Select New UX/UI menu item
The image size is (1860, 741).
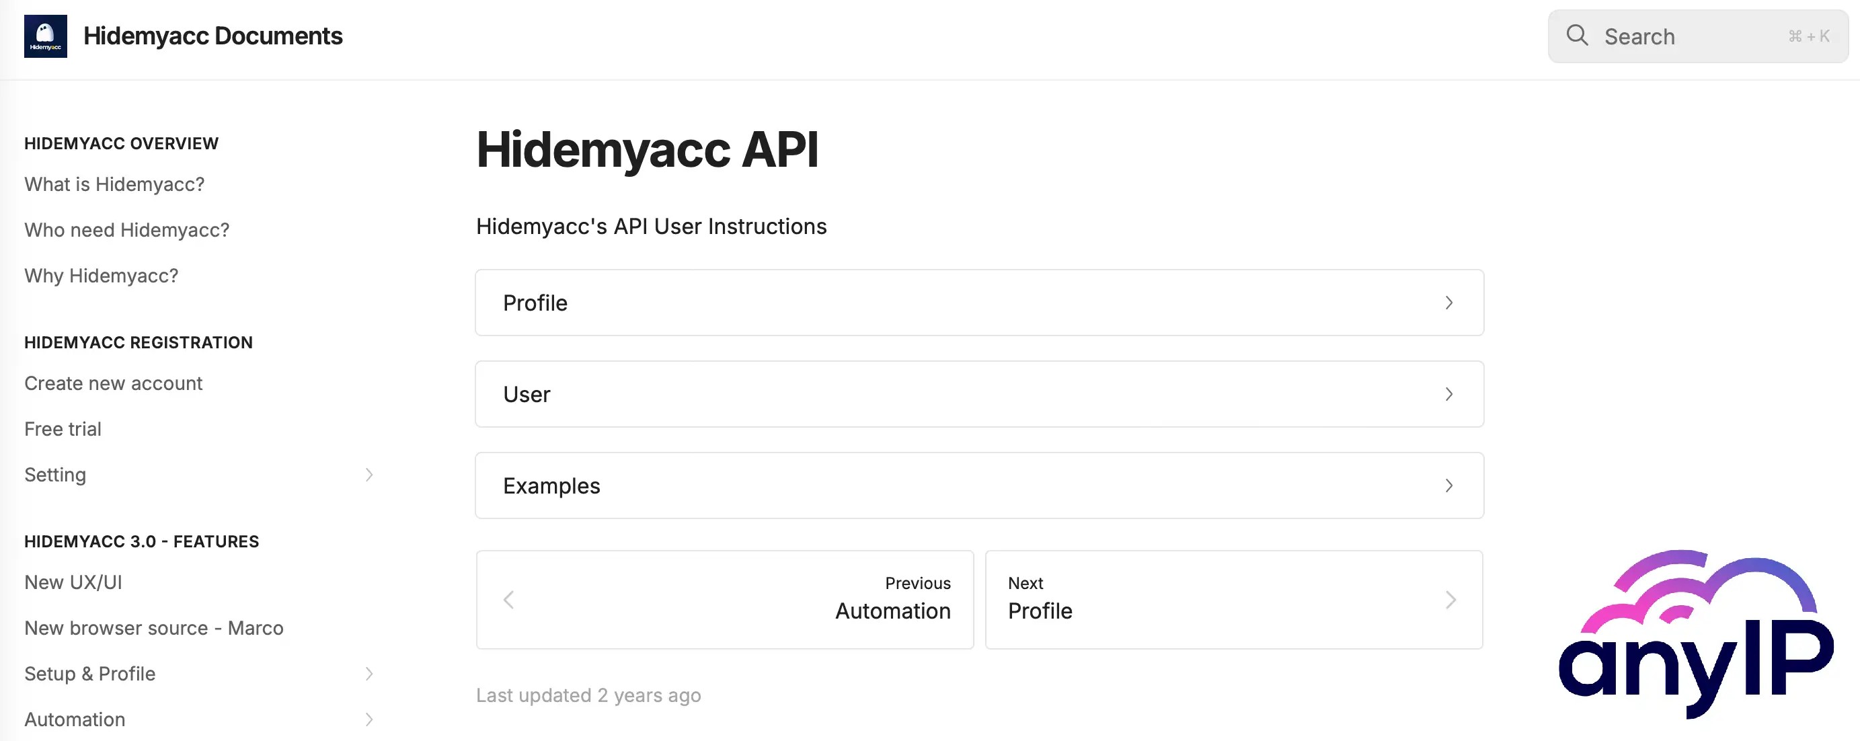coord(73,582)
